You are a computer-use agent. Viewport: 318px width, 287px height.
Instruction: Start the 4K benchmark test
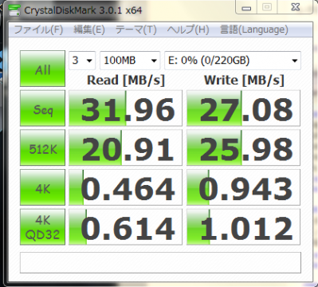(42, 187)
